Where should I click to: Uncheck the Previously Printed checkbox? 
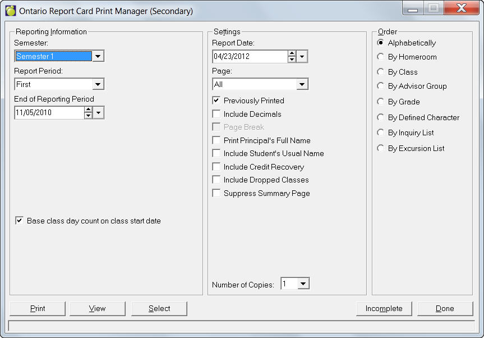click(216, 101)
